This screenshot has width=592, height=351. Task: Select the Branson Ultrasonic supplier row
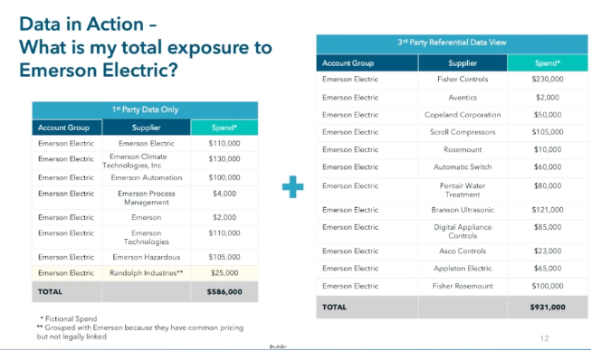(452, 210)
